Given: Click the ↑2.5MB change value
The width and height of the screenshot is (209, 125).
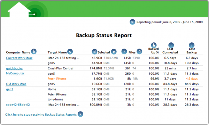Looking at the screenshot, I should pos(109,68).
